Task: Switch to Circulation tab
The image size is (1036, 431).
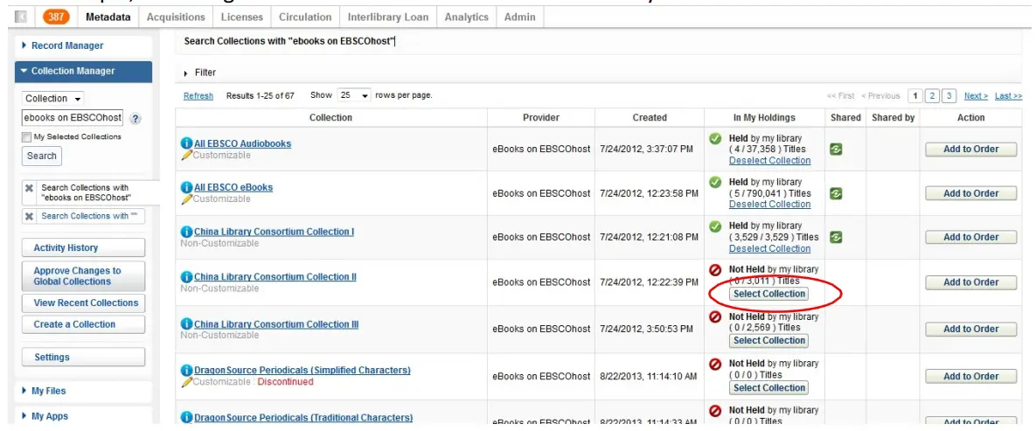Action: [305, 17]
